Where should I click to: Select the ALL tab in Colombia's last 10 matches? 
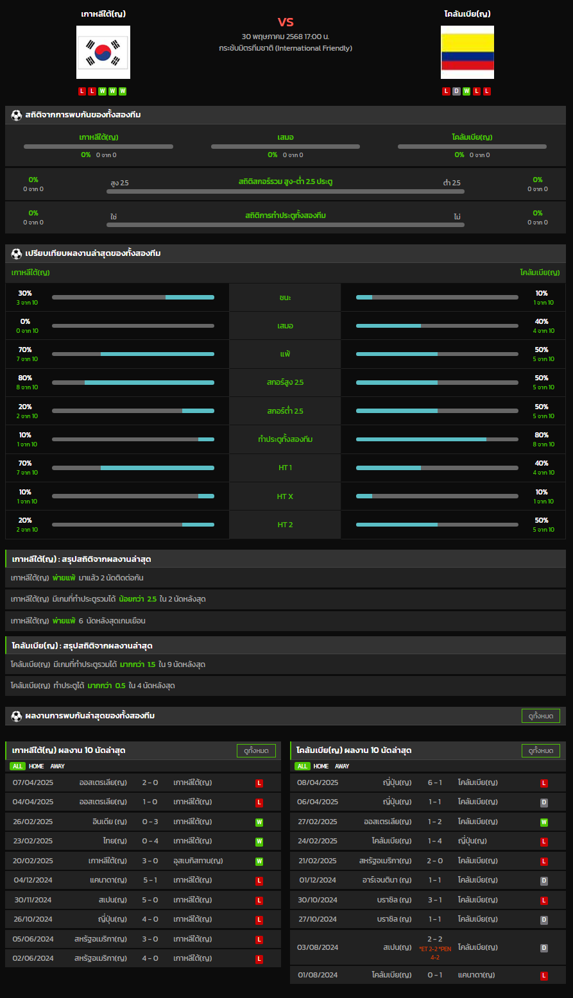coord(302,766)
